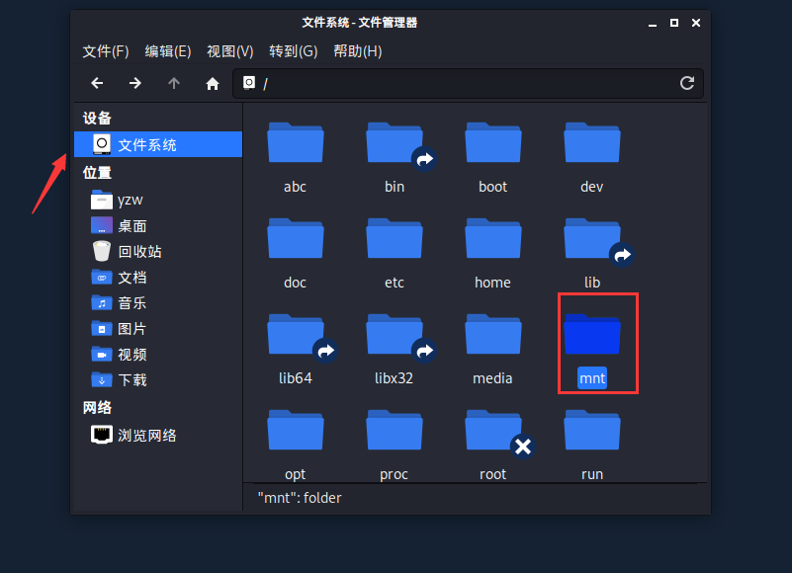
Task: Click the back navigation arrow
Action: click(x=97, y=84)
